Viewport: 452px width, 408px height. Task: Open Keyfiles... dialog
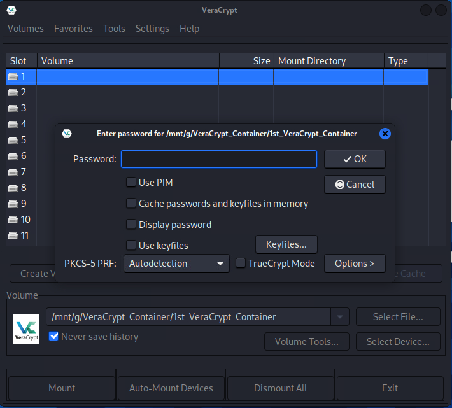click(x=286, y=244)
